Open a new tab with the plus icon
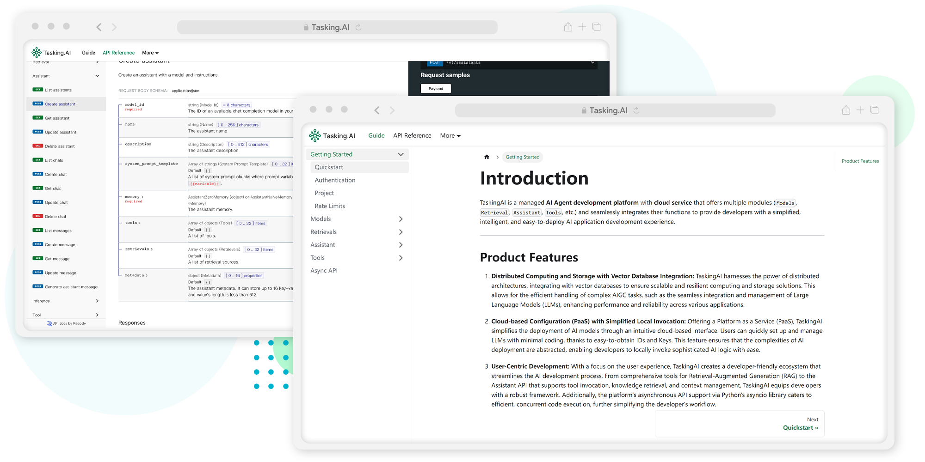The width and height of the screenshot is (925, 462). click(x=860, y=109)
